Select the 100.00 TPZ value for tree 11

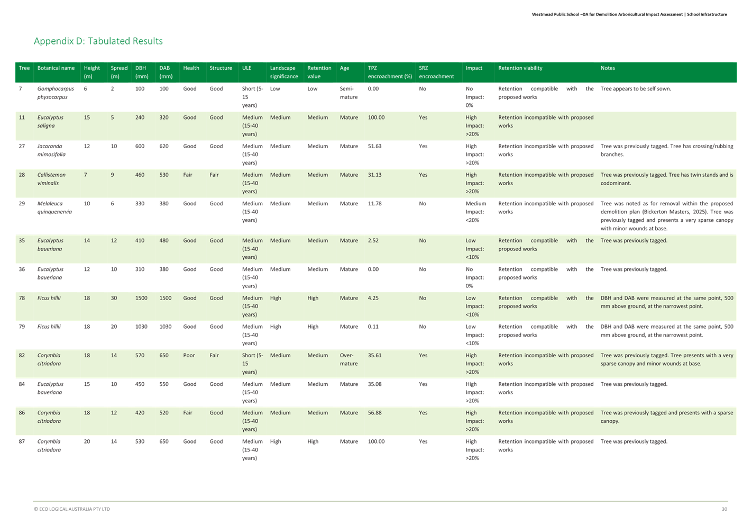[x=376, y=118]
